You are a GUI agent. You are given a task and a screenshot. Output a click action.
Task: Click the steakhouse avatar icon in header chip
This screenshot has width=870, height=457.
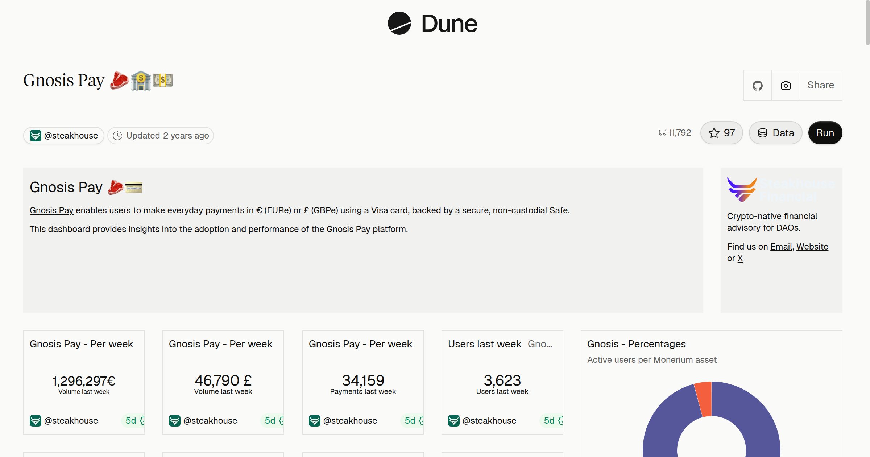(x=35, y=136)
